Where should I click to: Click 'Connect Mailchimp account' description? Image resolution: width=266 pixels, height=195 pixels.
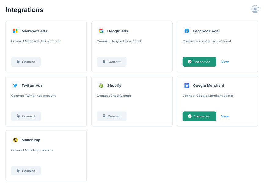32,150
